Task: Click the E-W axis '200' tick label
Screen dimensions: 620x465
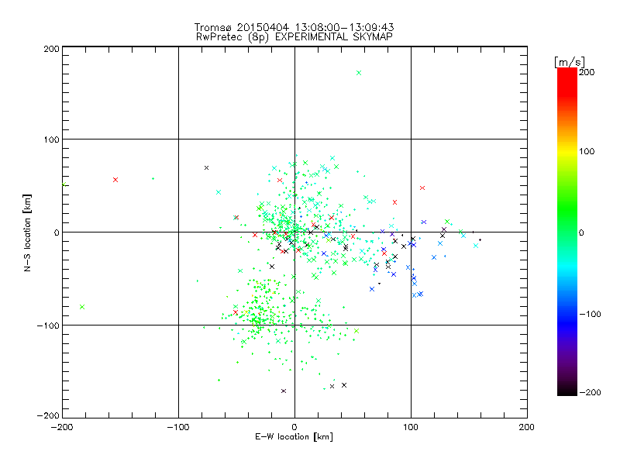Action: [x=527, y=427]
